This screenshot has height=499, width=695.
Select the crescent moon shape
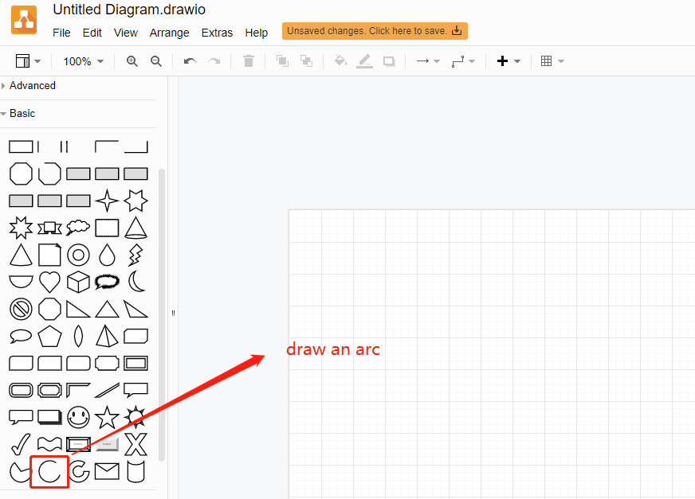pyautogui.click(x=135, y=281)
